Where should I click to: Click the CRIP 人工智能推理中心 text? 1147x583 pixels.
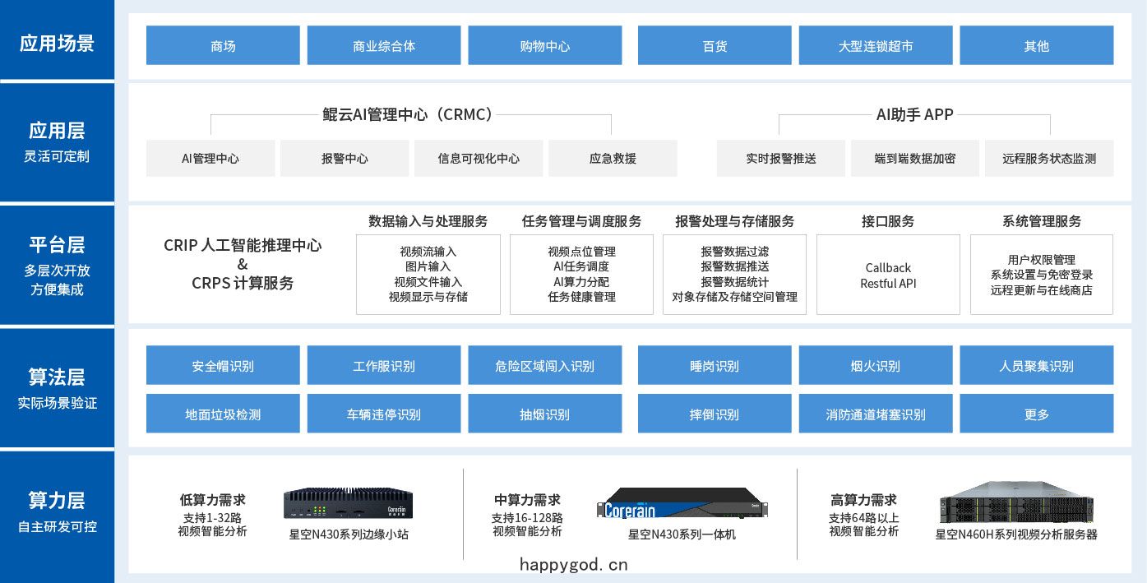point(243,245)
